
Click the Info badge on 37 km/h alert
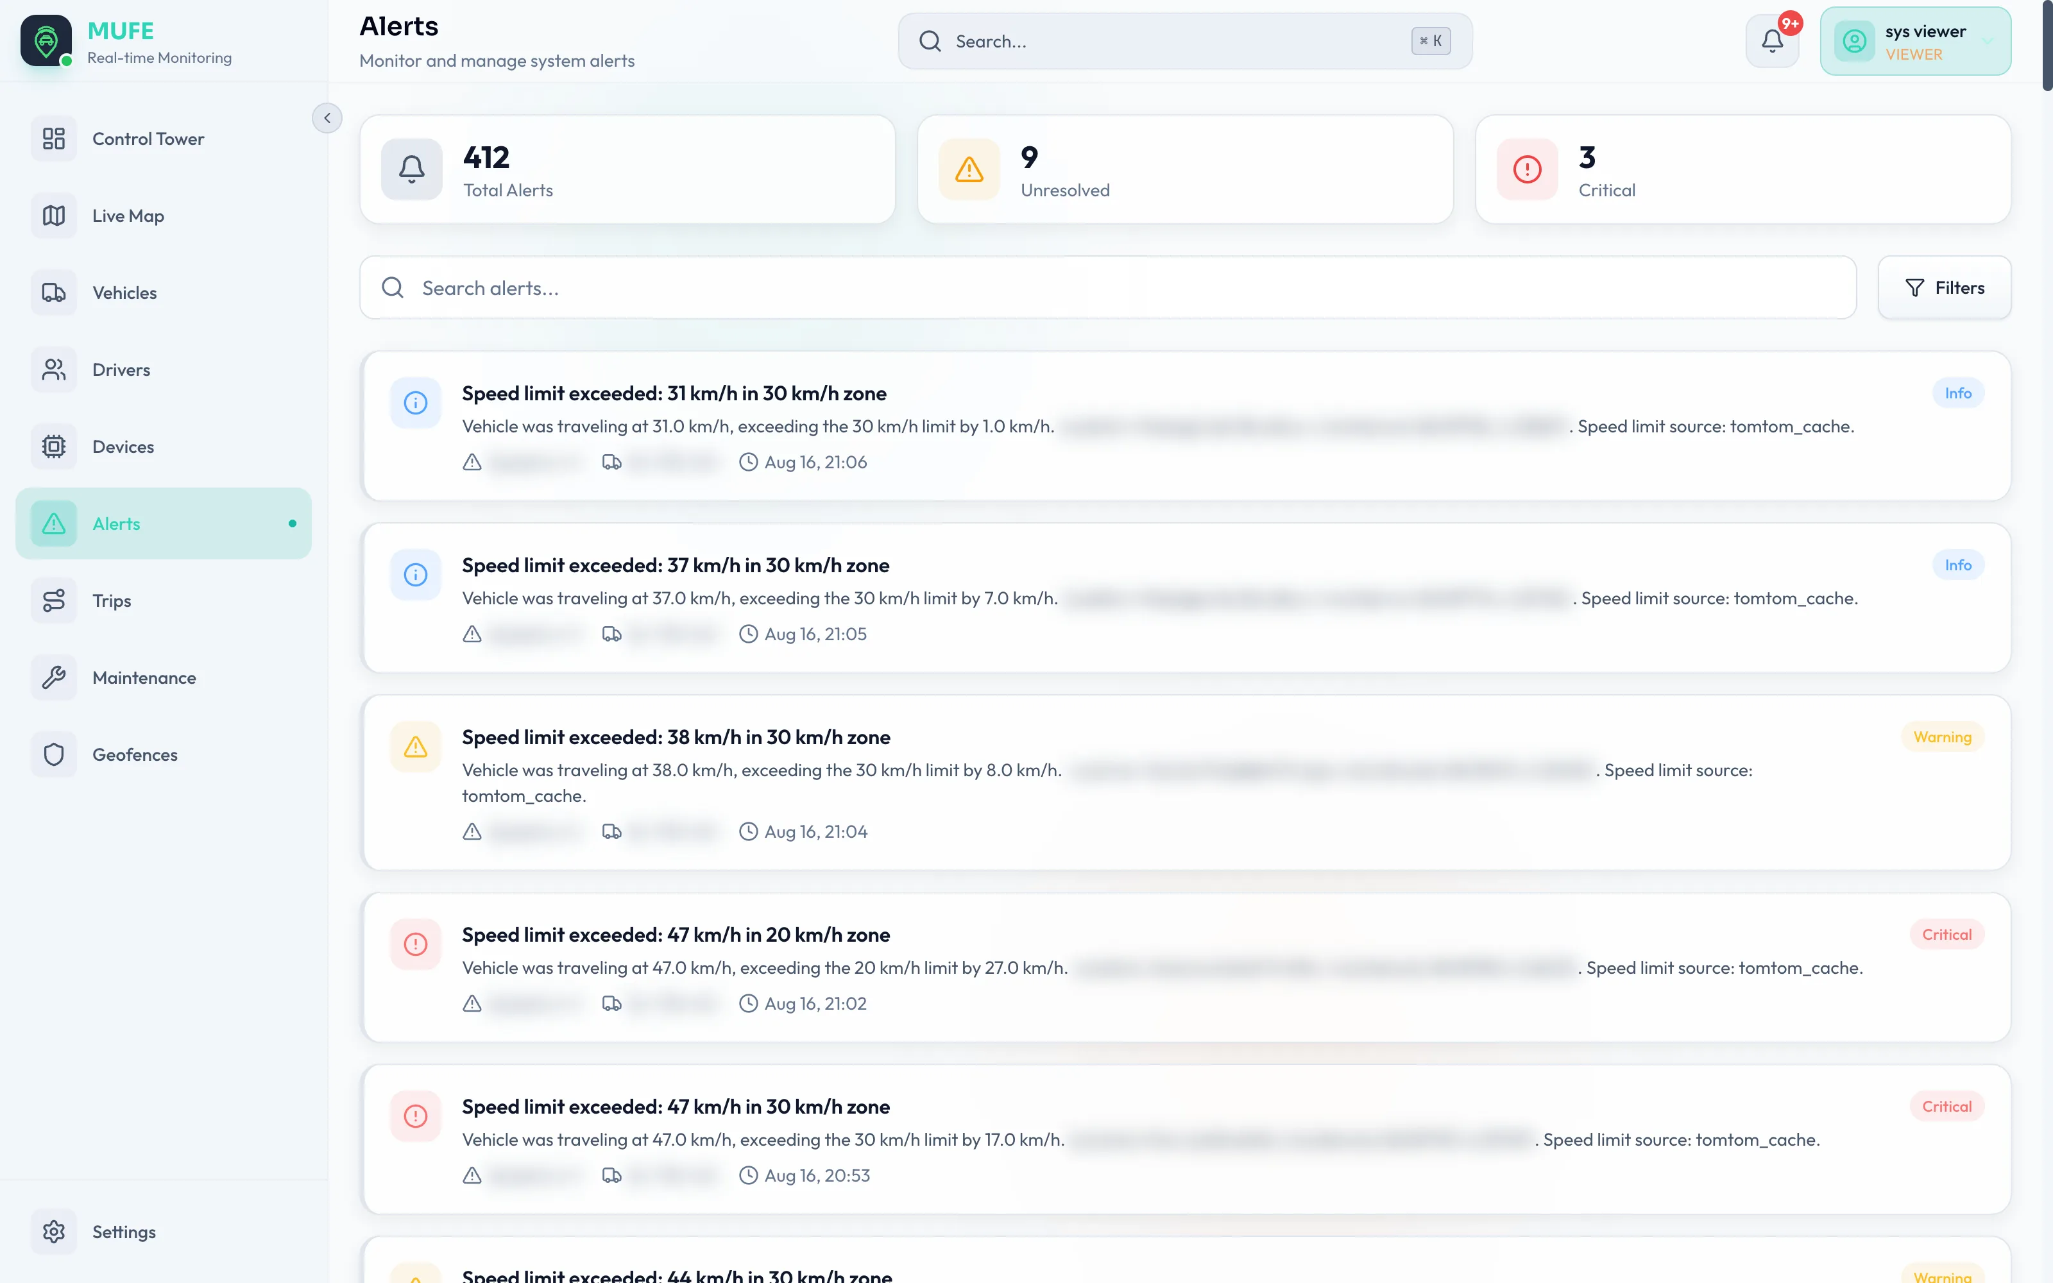click(1958, 565)
